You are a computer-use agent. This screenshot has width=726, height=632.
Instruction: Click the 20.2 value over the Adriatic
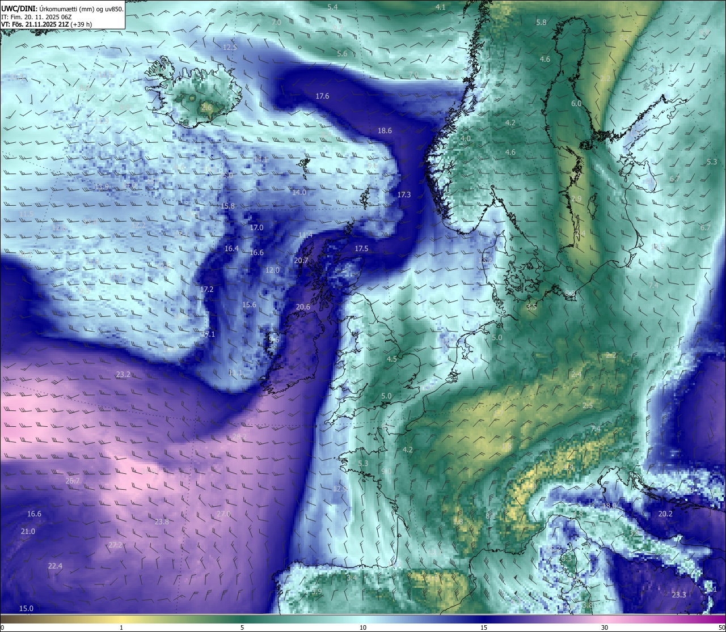(x=665, y=514)
